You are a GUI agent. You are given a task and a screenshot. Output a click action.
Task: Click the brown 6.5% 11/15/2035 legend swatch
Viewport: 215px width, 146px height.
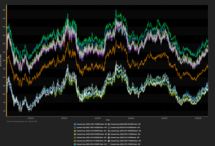(75, 141)
